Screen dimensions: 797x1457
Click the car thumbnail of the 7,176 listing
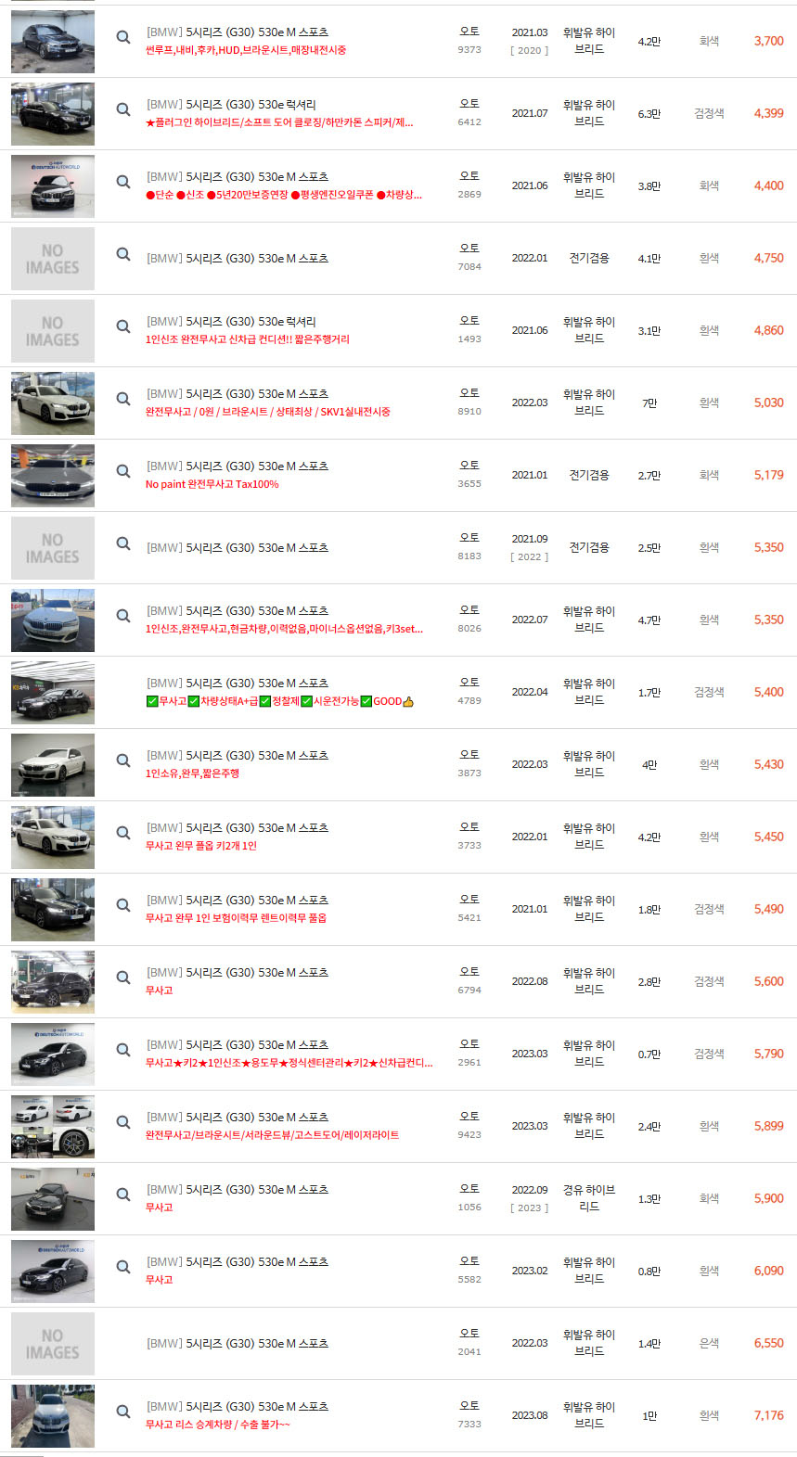53,1416
